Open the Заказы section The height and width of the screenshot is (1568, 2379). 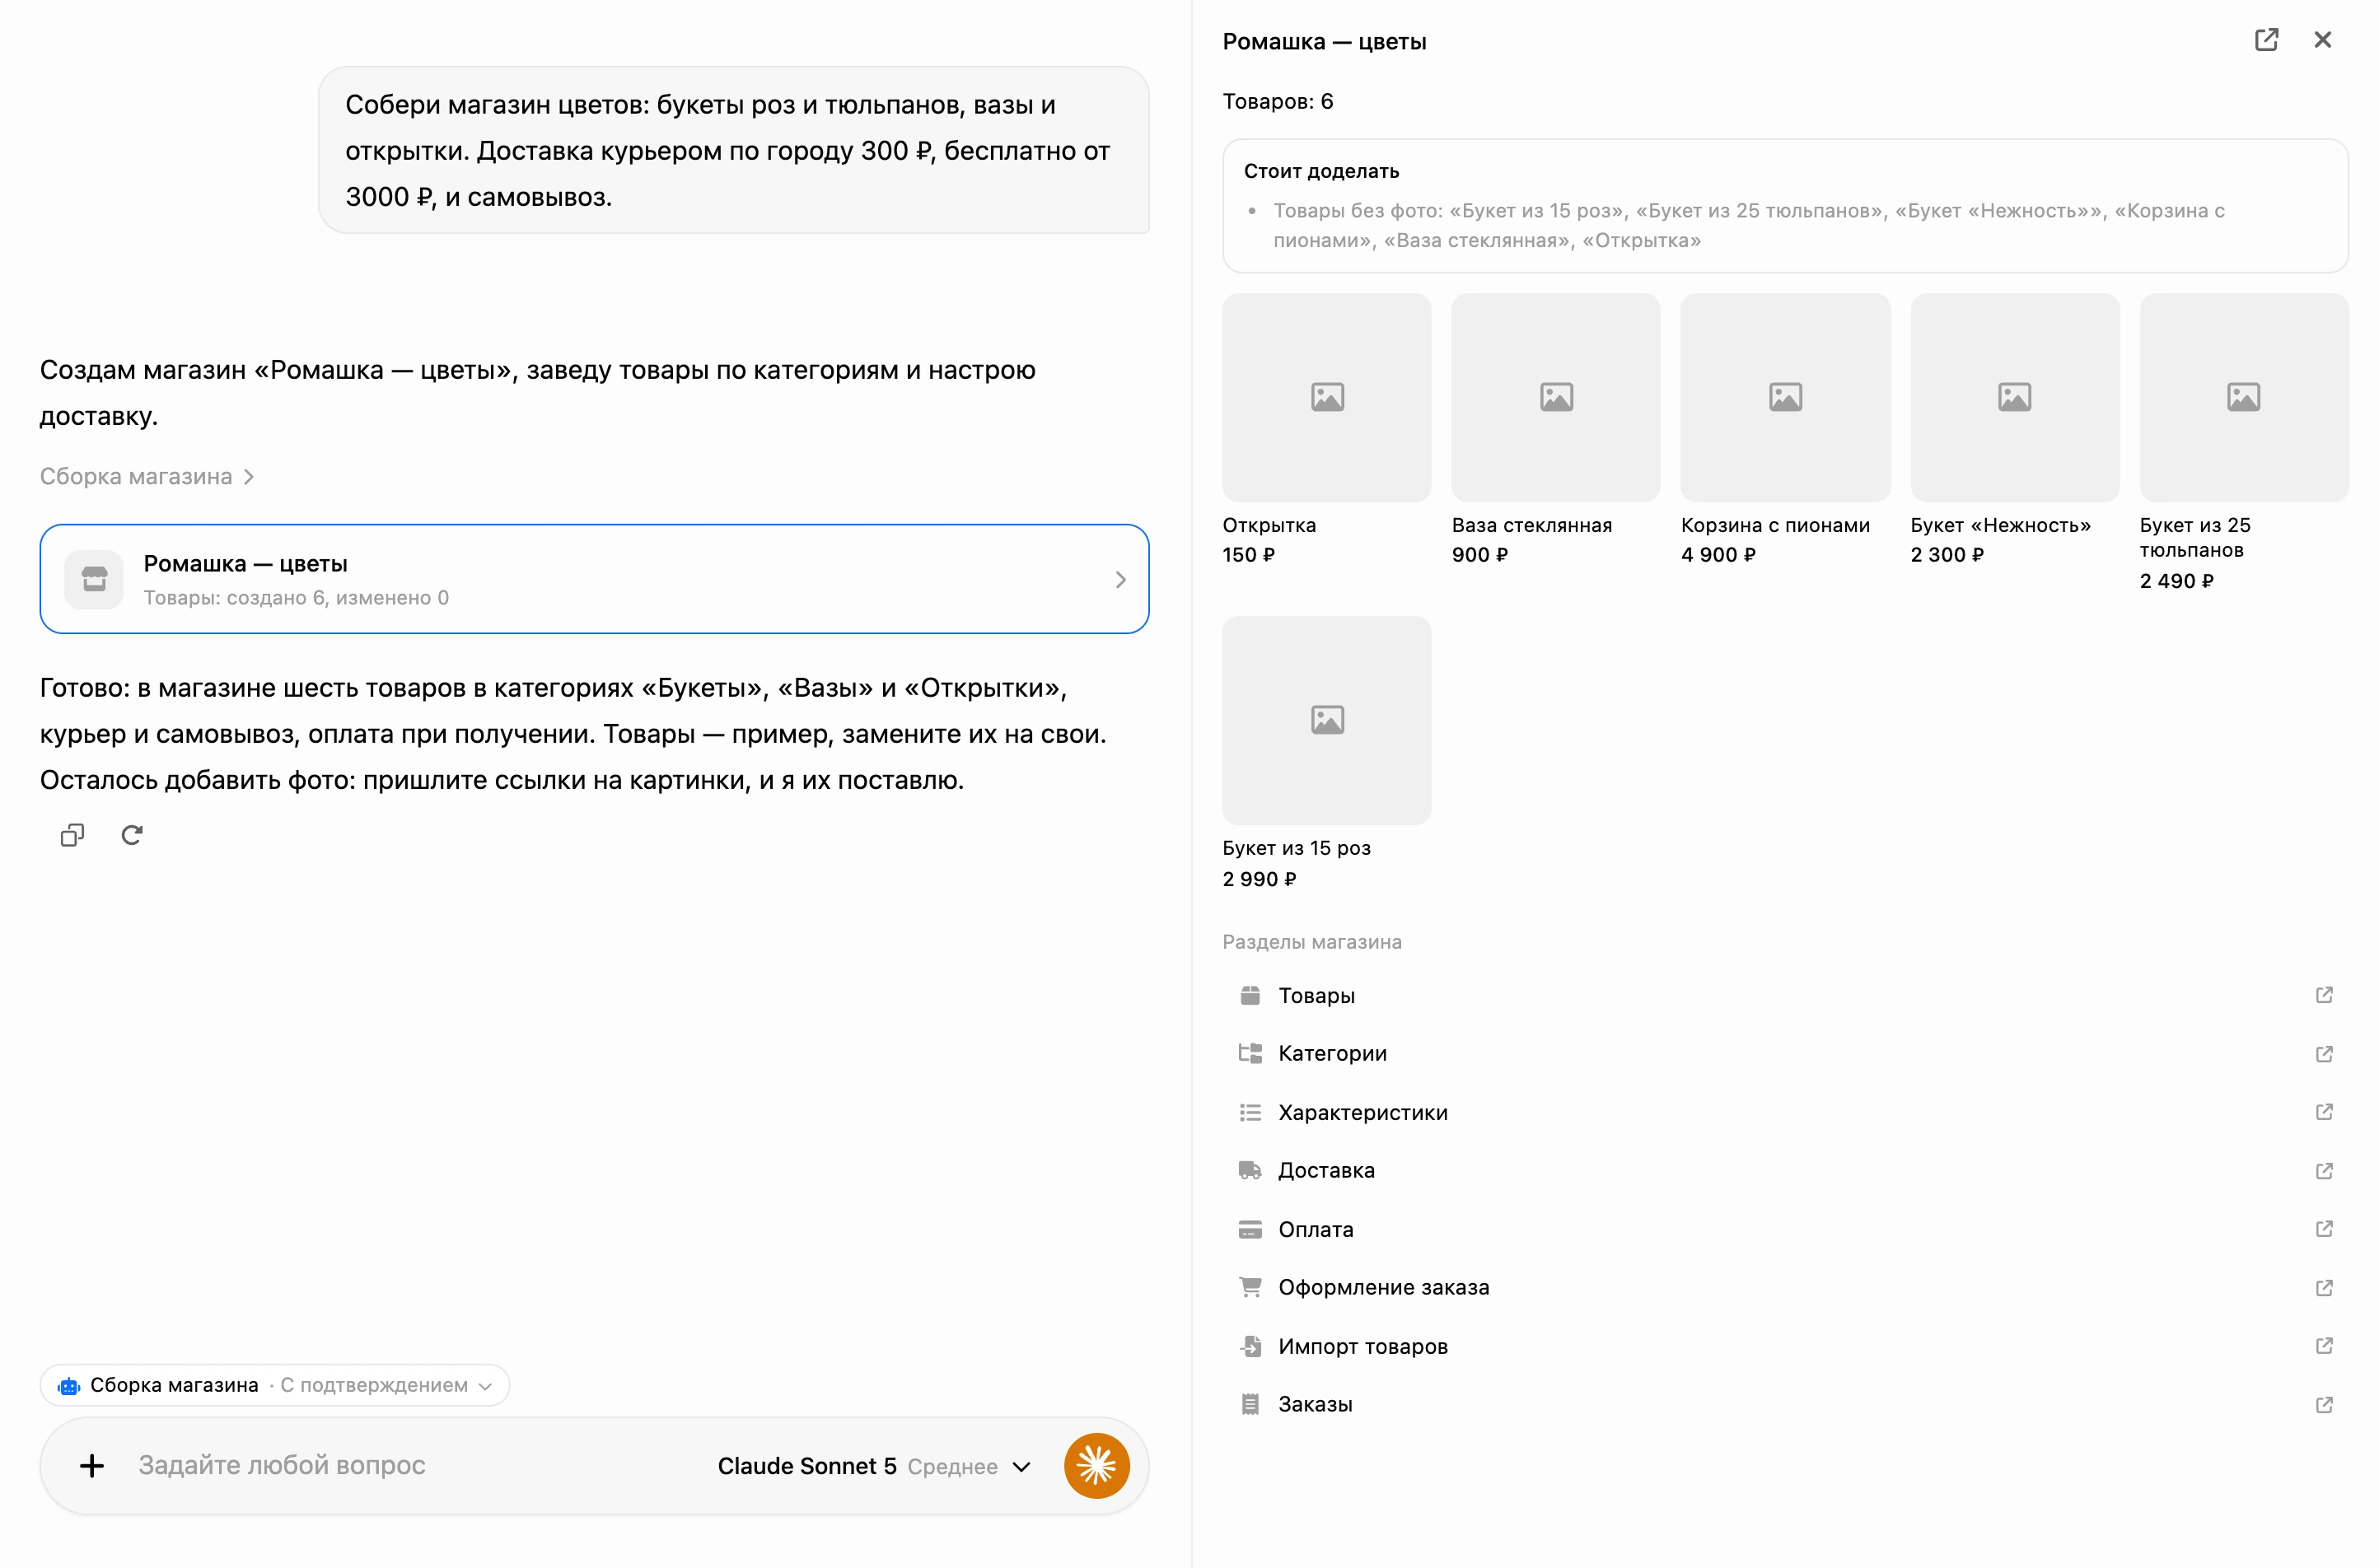pos(1785,1404)
